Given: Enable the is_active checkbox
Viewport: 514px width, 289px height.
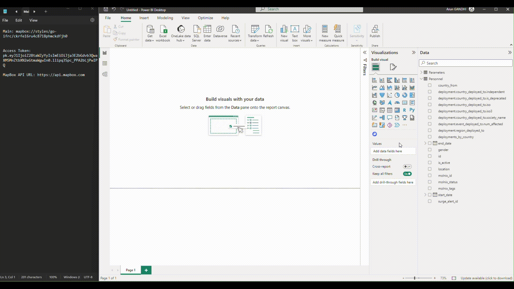Looking at the screenshot, I should pos(430,162).
